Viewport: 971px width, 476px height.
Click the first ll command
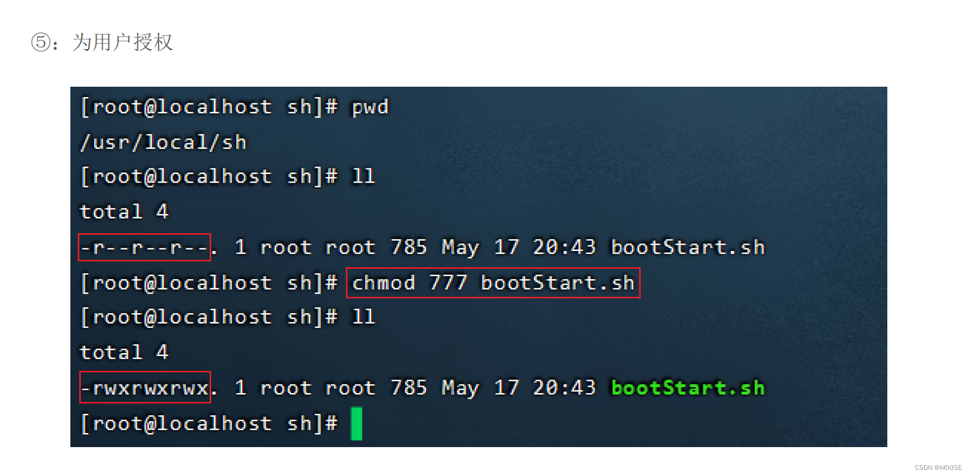(x=363, y=177)
